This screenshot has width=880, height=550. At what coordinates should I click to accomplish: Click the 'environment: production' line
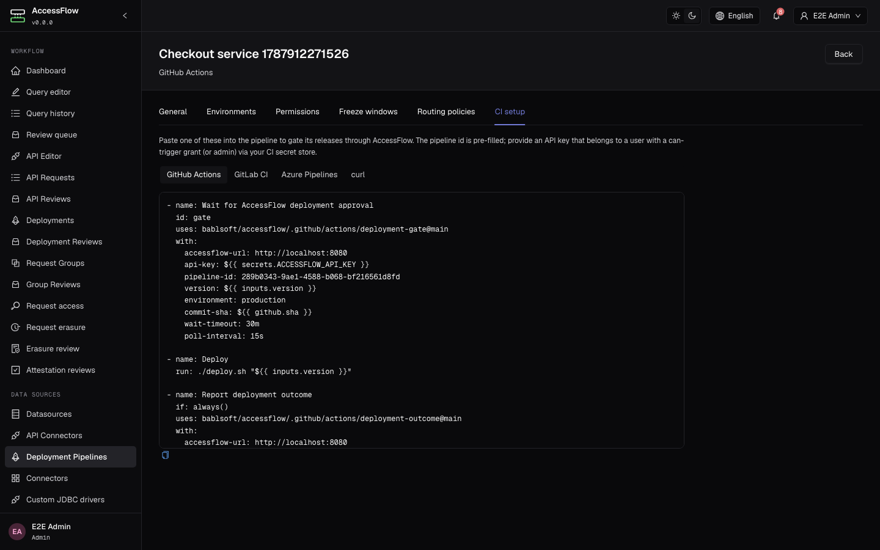pyautogui.click(x=235, y=301)
